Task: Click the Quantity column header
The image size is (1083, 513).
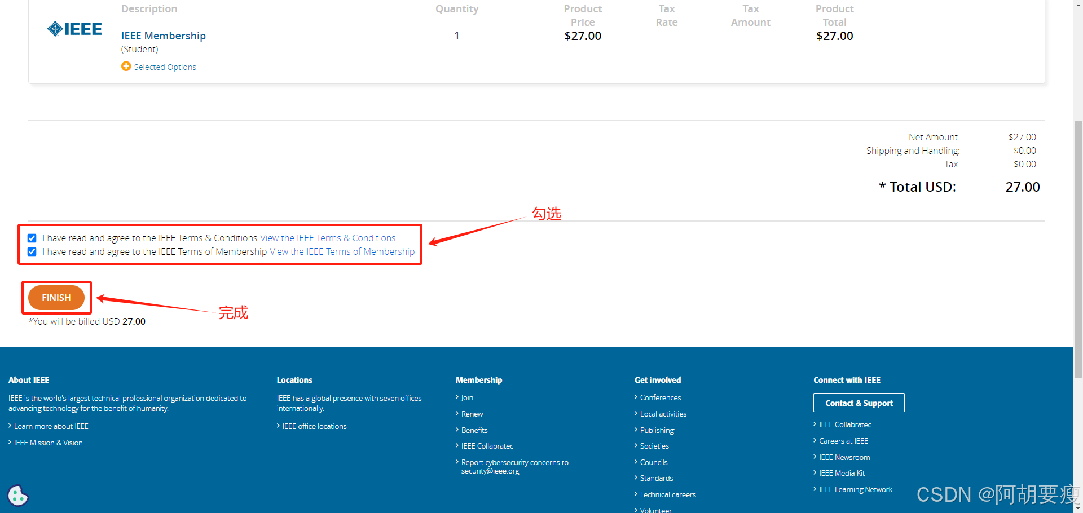Action: 457,8
